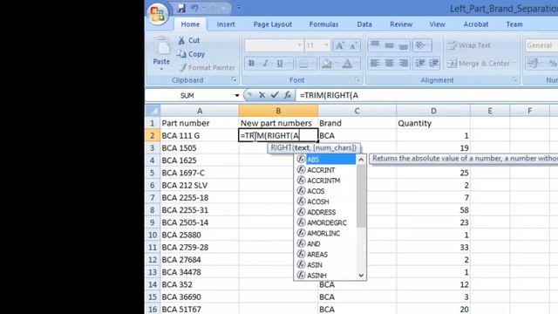Launch Clipboard task pane
558x314 pixels.
tap(234, 79)
